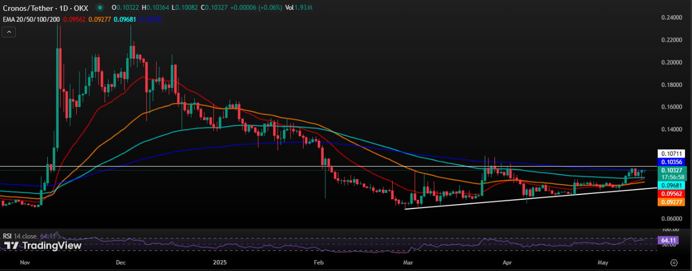Click the Mar label on time axis
Screen dimensions: 692x271
pos(407,262)
